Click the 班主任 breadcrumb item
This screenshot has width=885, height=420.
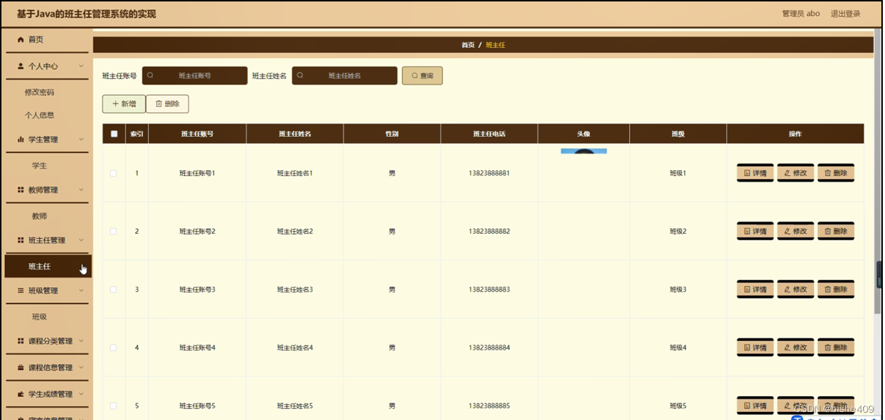(x=495, y=45)
